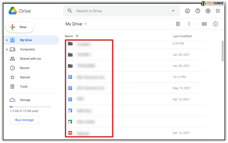Click the Buy storage button
The image size is (228, 143).
pos(24,120)
